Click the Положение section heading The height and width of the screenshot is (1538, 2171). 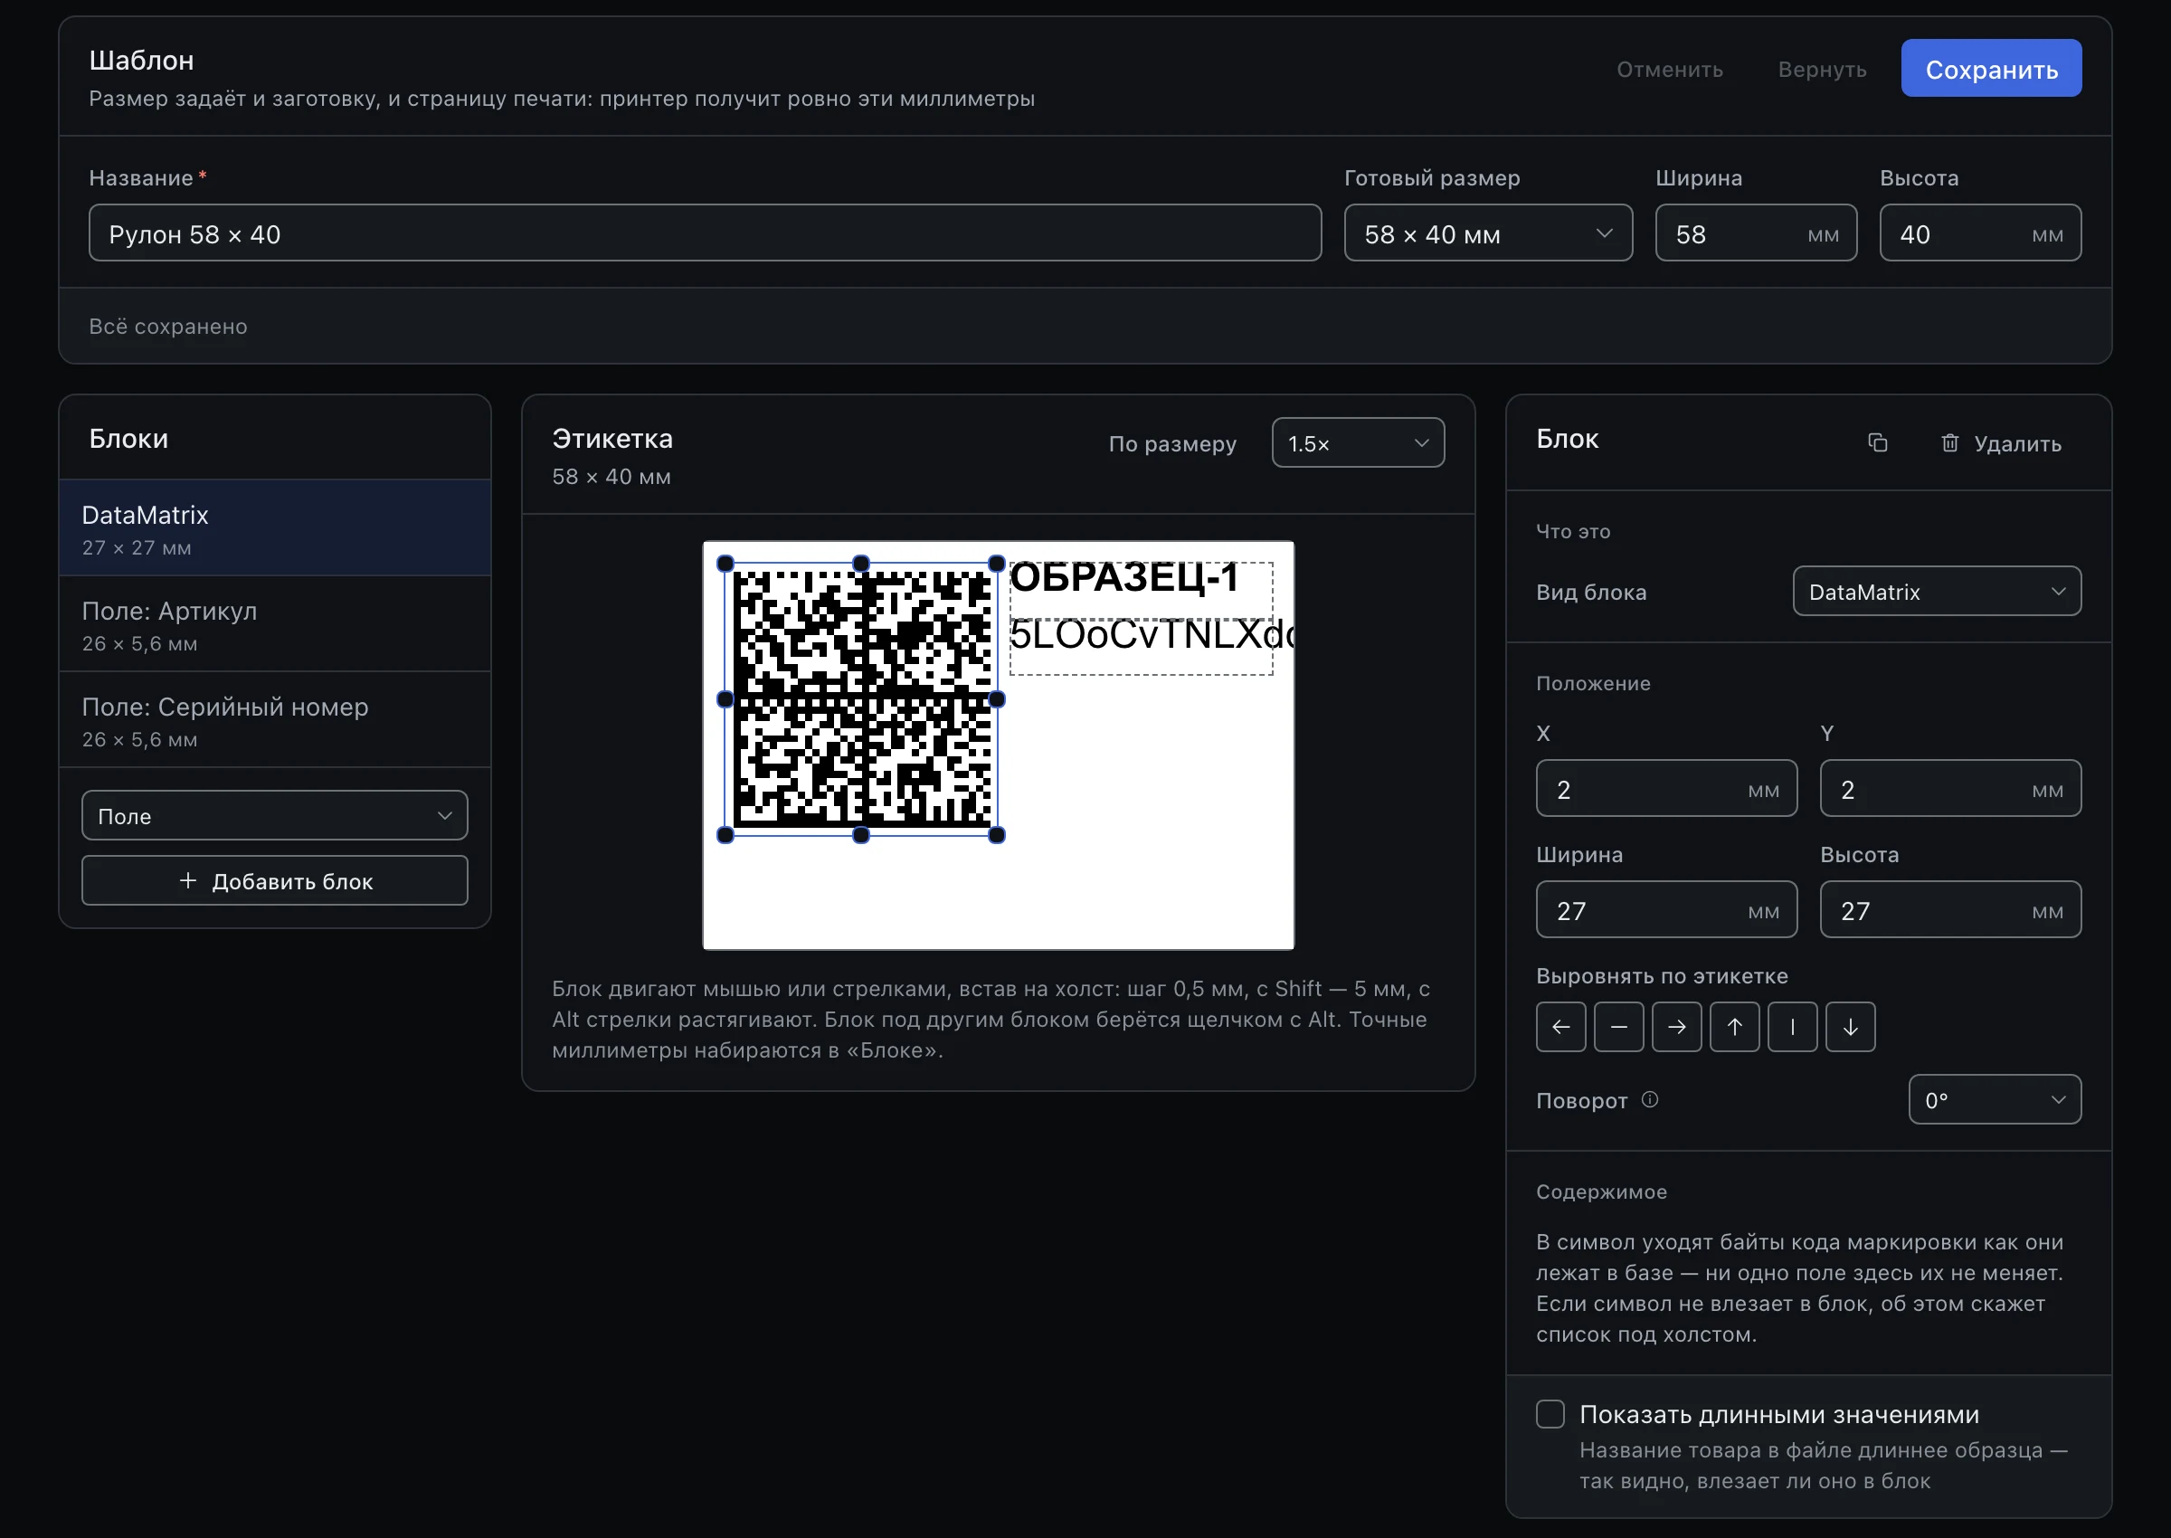1592,683
